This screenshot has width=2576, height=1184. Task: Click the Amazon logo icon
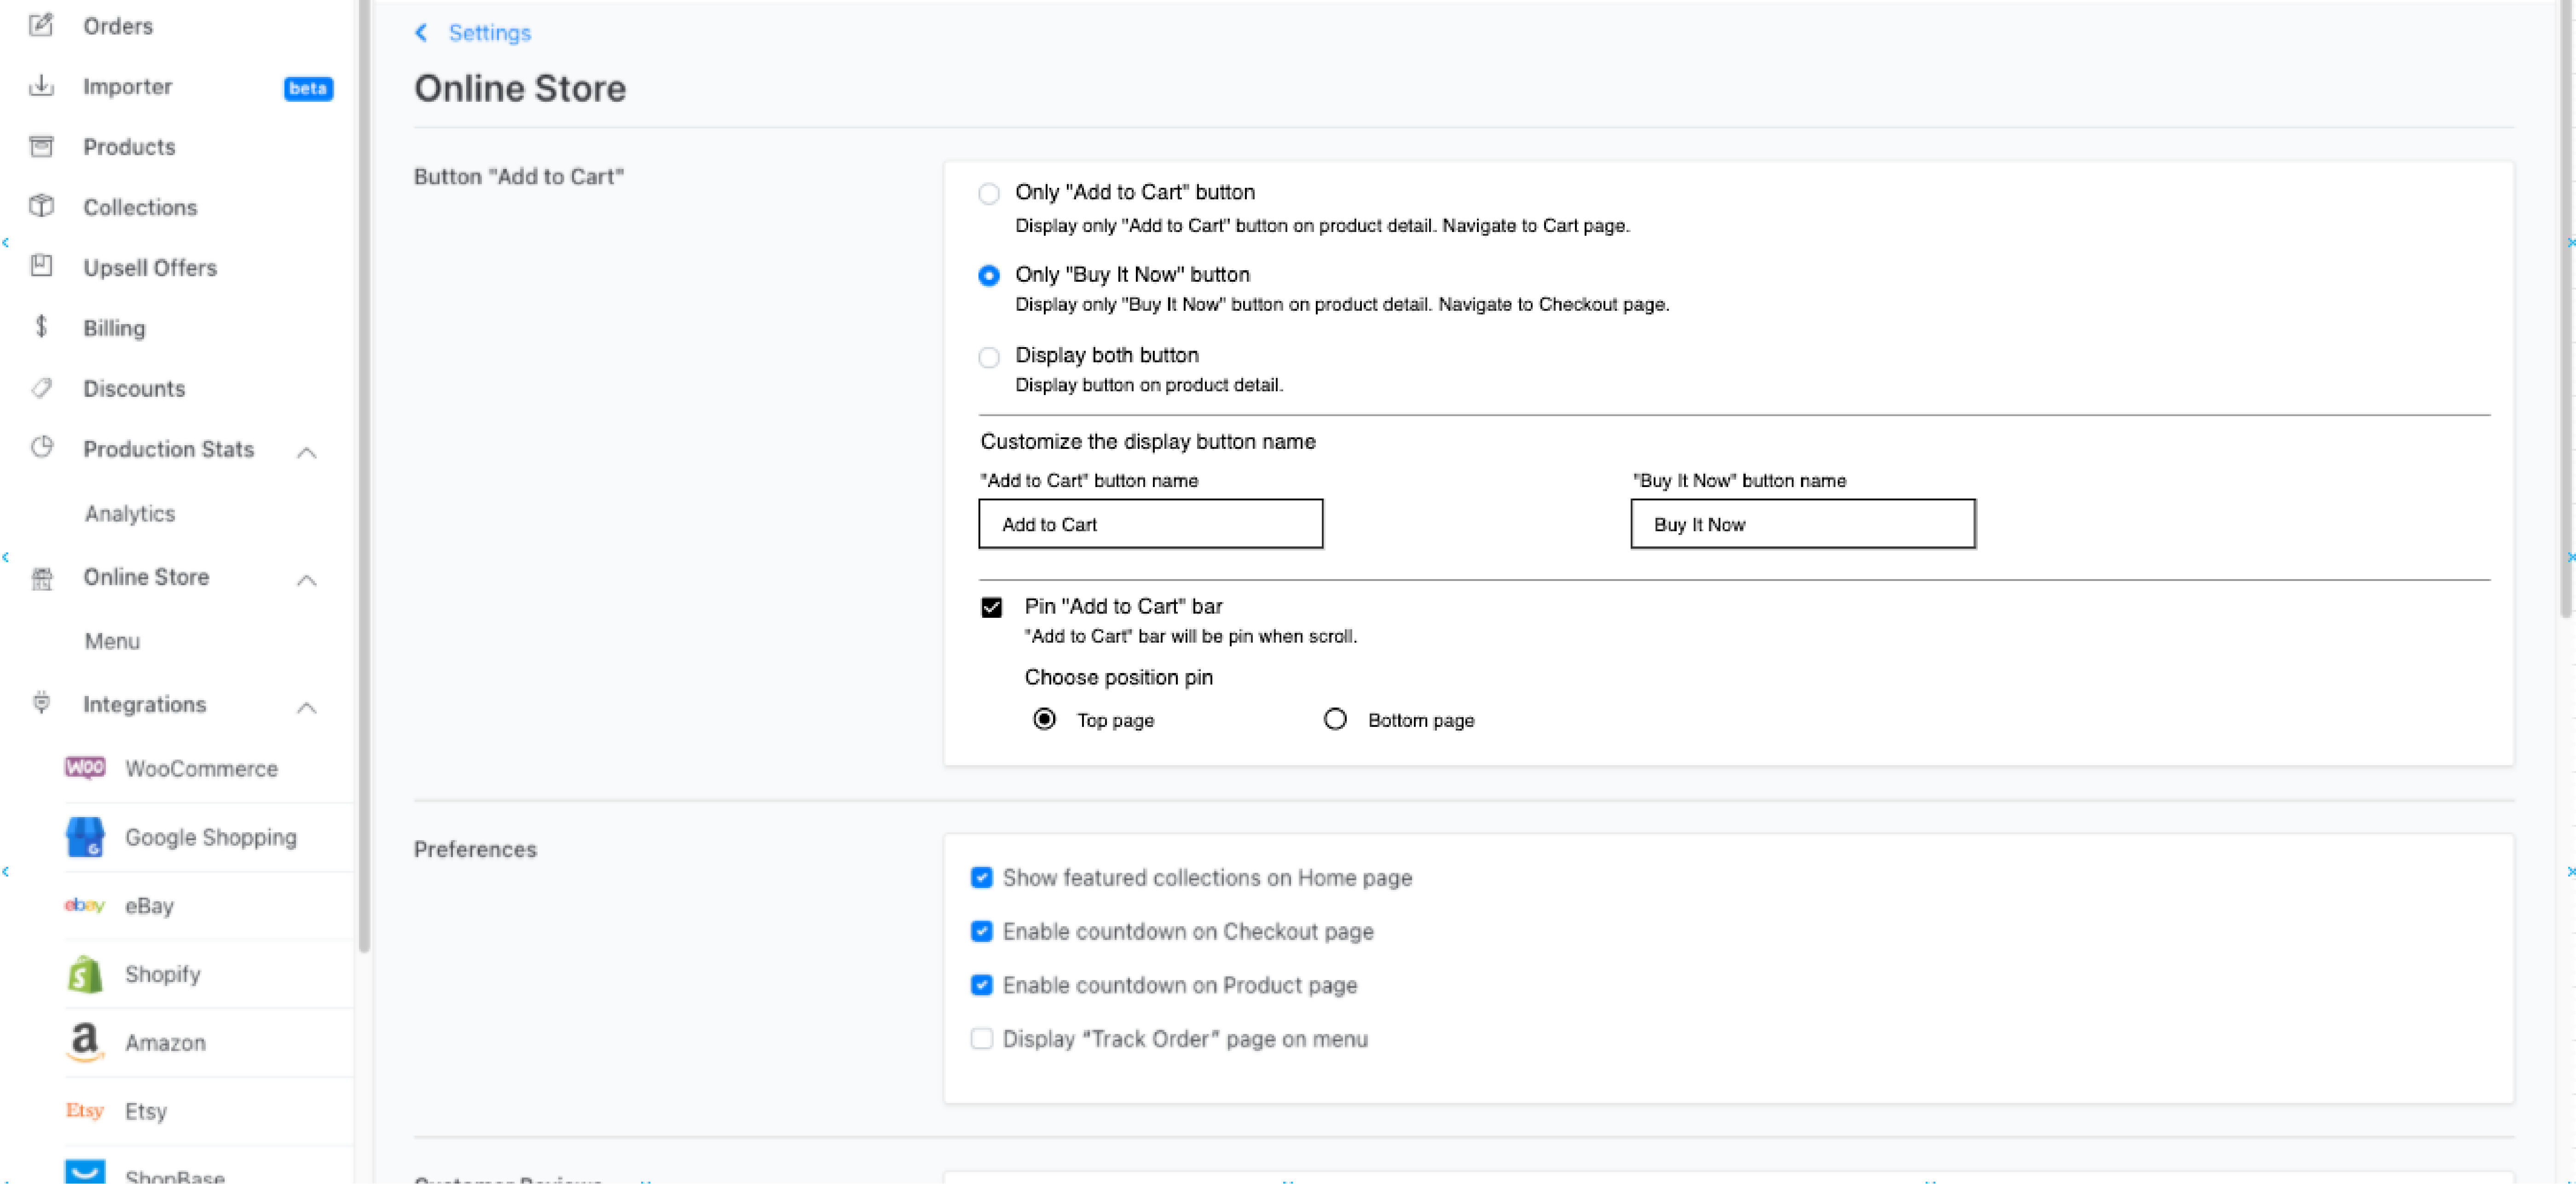pyautogui.click(x=85, y=1042)
